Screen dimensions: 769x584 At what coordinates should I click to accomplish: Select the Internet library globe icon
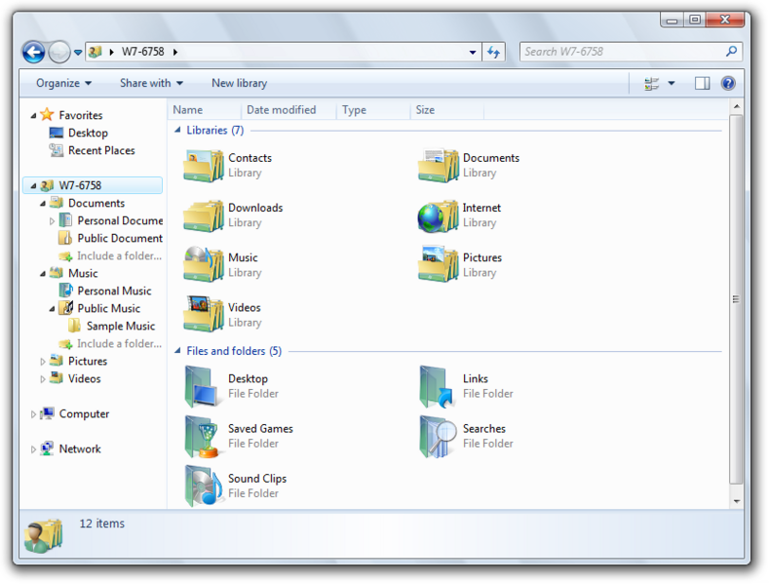pyautogui.click(x=438, y=215)
